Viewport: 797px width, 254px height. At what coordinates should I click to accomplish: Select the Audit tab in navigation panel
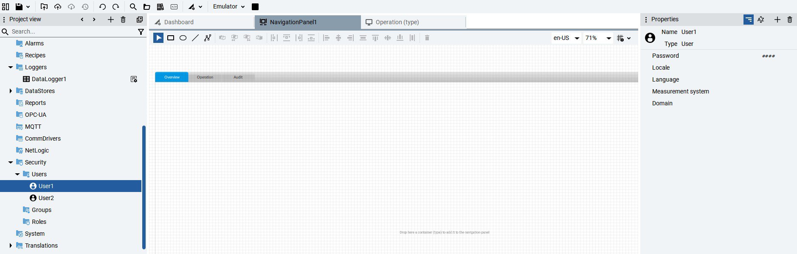(x=238, y=77)
